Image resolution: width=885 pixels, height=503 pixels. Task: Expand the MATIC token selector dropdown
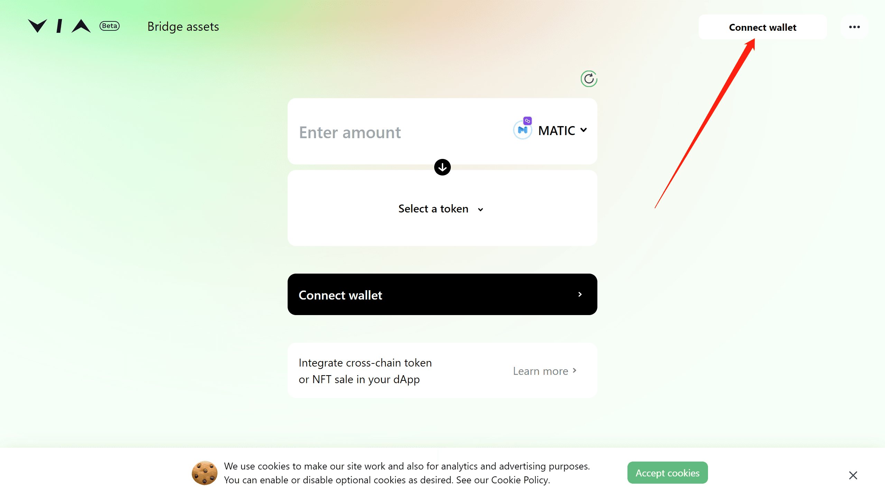[x=551, y=130]
